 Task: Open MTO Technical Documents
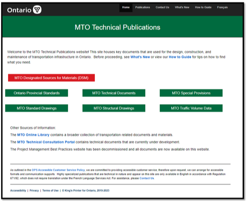114,93
